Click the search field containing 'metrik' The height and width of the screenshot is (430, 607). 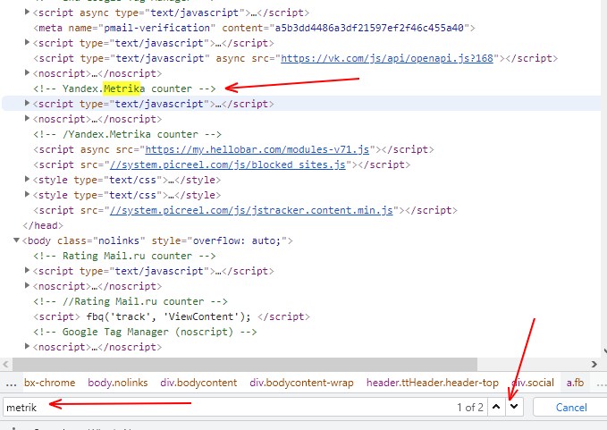coord(223,407)
